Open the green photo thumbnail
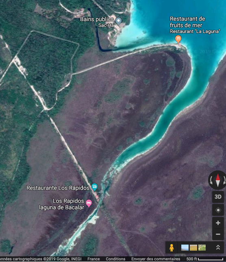The image size is (226, 262). [202, 247]
